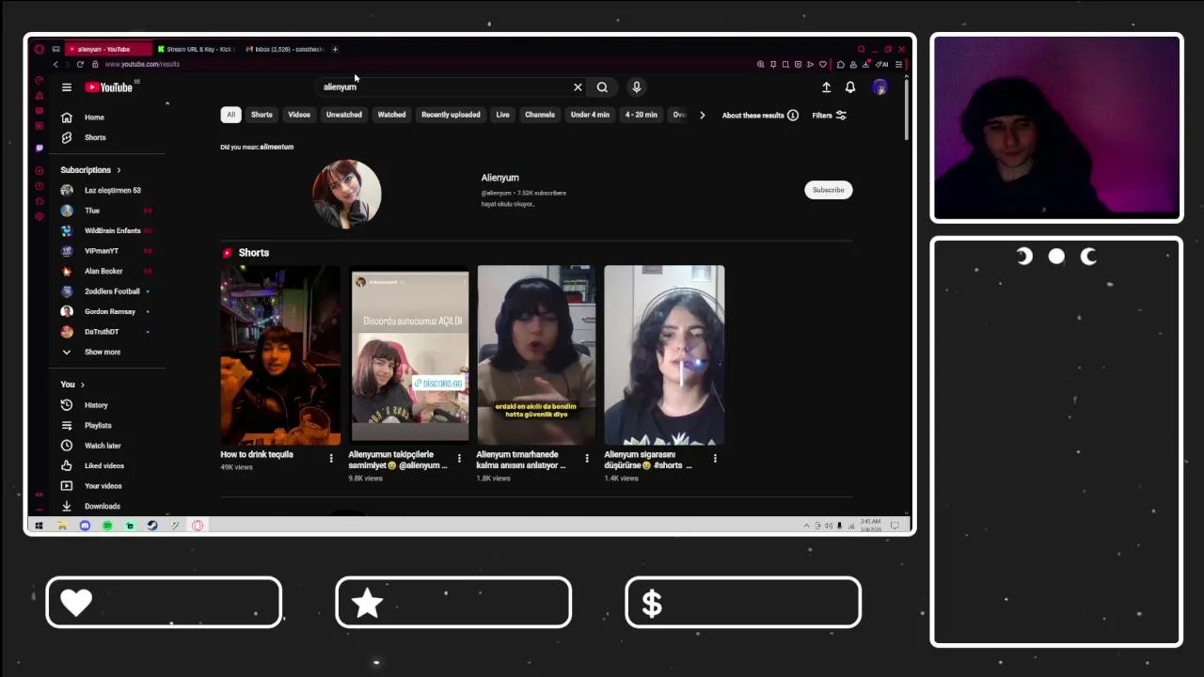The height and width of the screenshot is (677, 1204).
Task: Open the browser downloads icon
Action: (865, 64)
